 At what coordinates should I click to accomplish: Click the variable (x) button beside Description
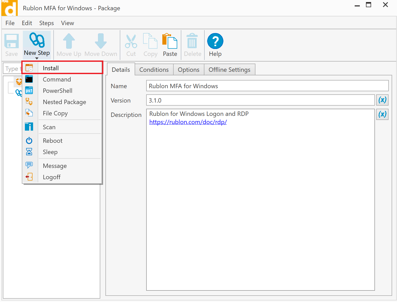coord(382,114)
